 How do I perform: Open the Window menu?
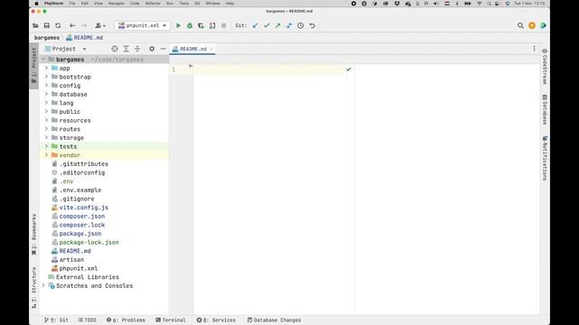tap(213, 4)
